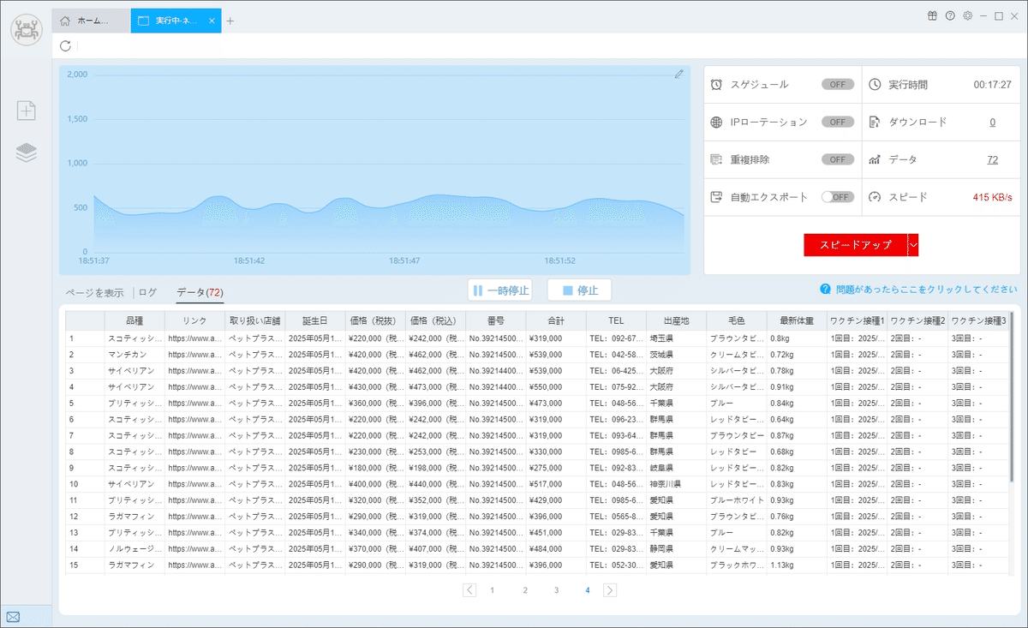The image size is (1028, 628).
Task: Open a new tab with plus
Action: coord(230,21)
